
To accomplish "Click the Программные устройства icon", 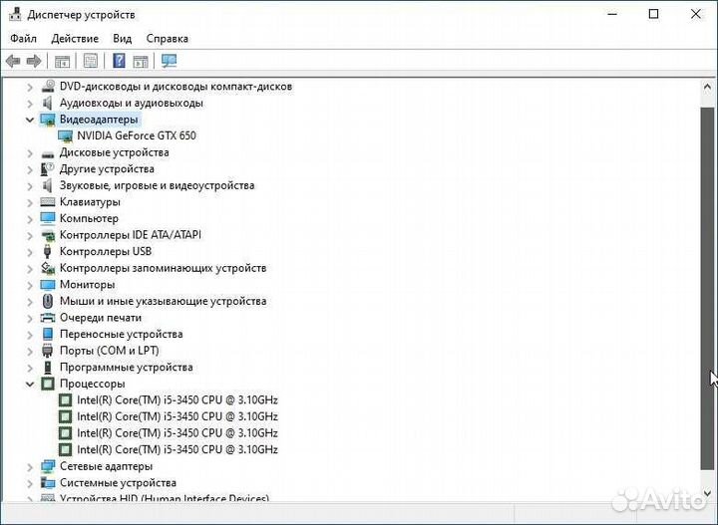I will click(x=48, y=368).
